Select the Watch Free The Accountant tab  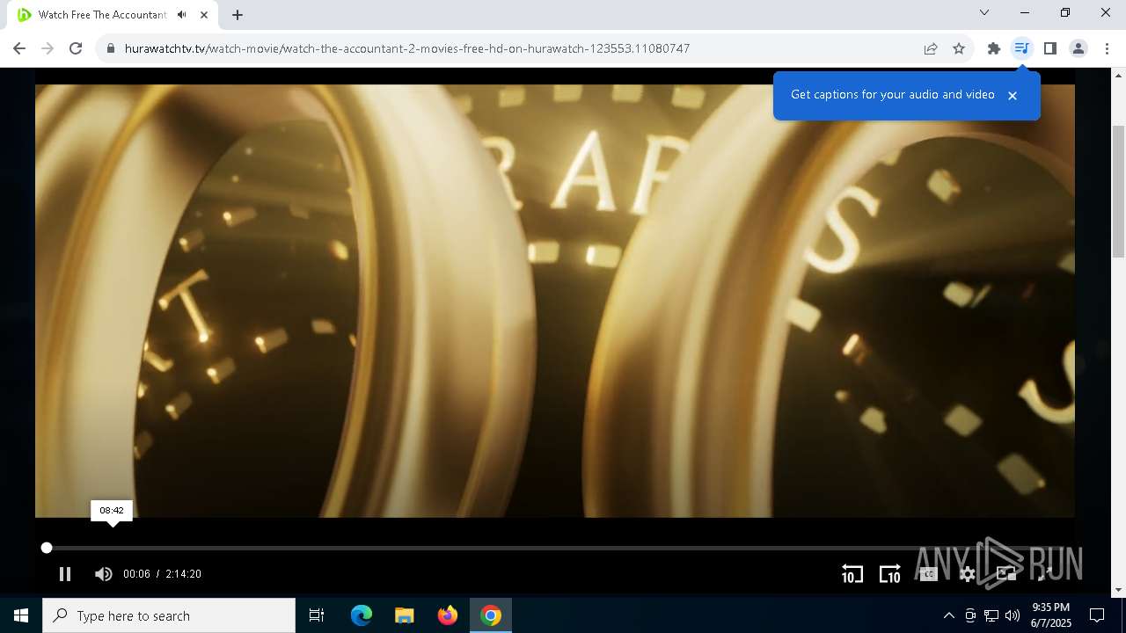click(x=114, y=15)
